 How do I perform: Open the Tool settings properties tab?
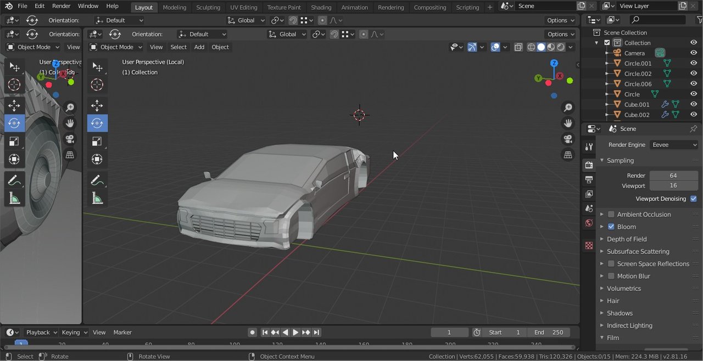tap(589, 146)
